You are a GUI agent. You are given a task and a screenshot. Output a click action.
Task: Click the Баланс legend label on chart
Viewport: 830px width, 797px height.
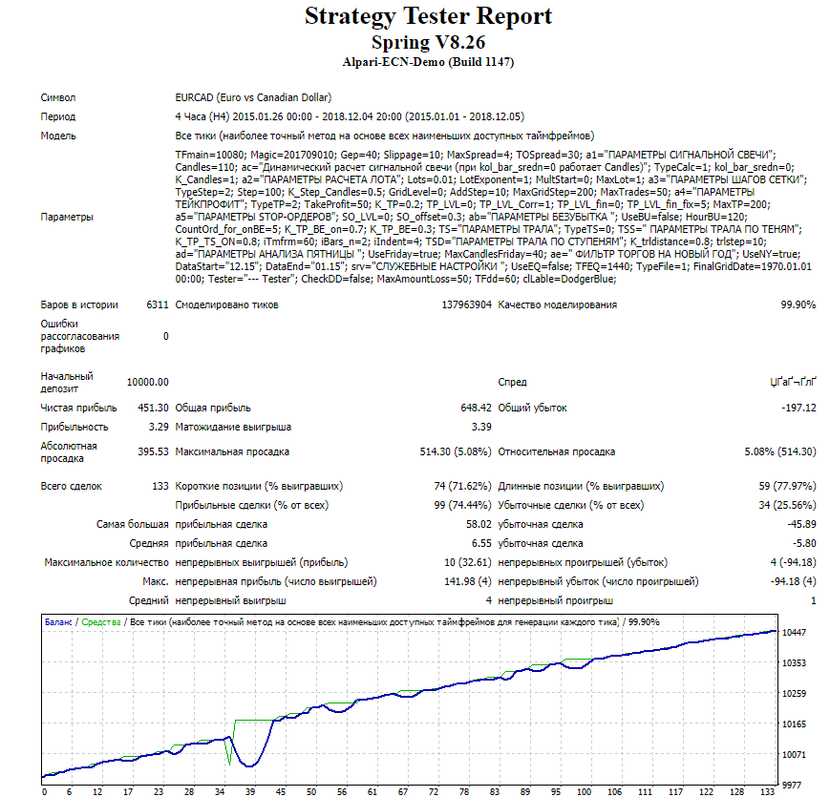[58, 622]
